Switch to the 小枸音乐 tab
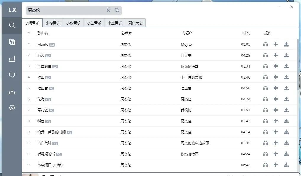The height and width of the screenshot is (176, 301). 53,23
